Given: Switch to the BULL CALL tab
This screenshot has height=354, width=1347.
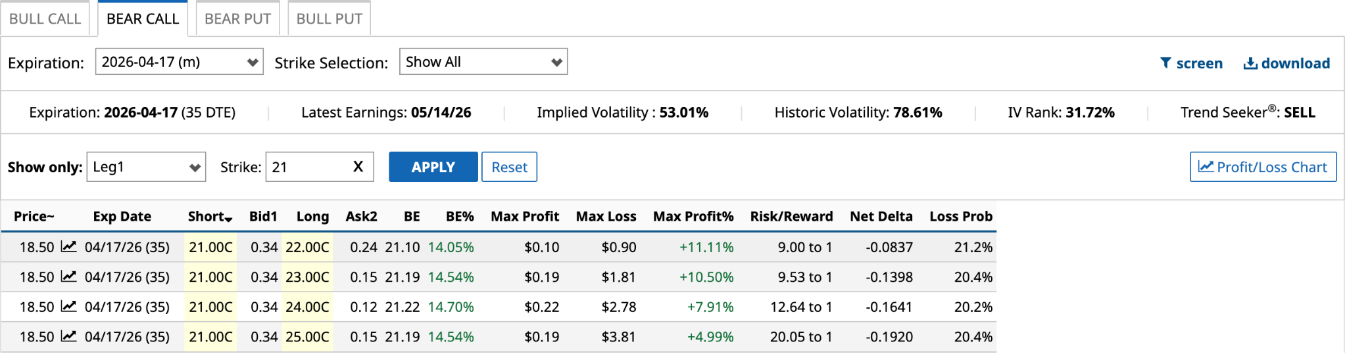Looking at the screenshot, I should (45, 18).
